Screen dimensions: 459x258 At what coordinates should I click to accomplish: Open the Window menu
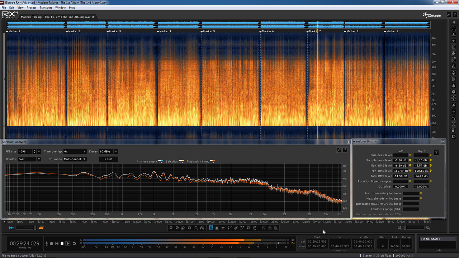61,8
